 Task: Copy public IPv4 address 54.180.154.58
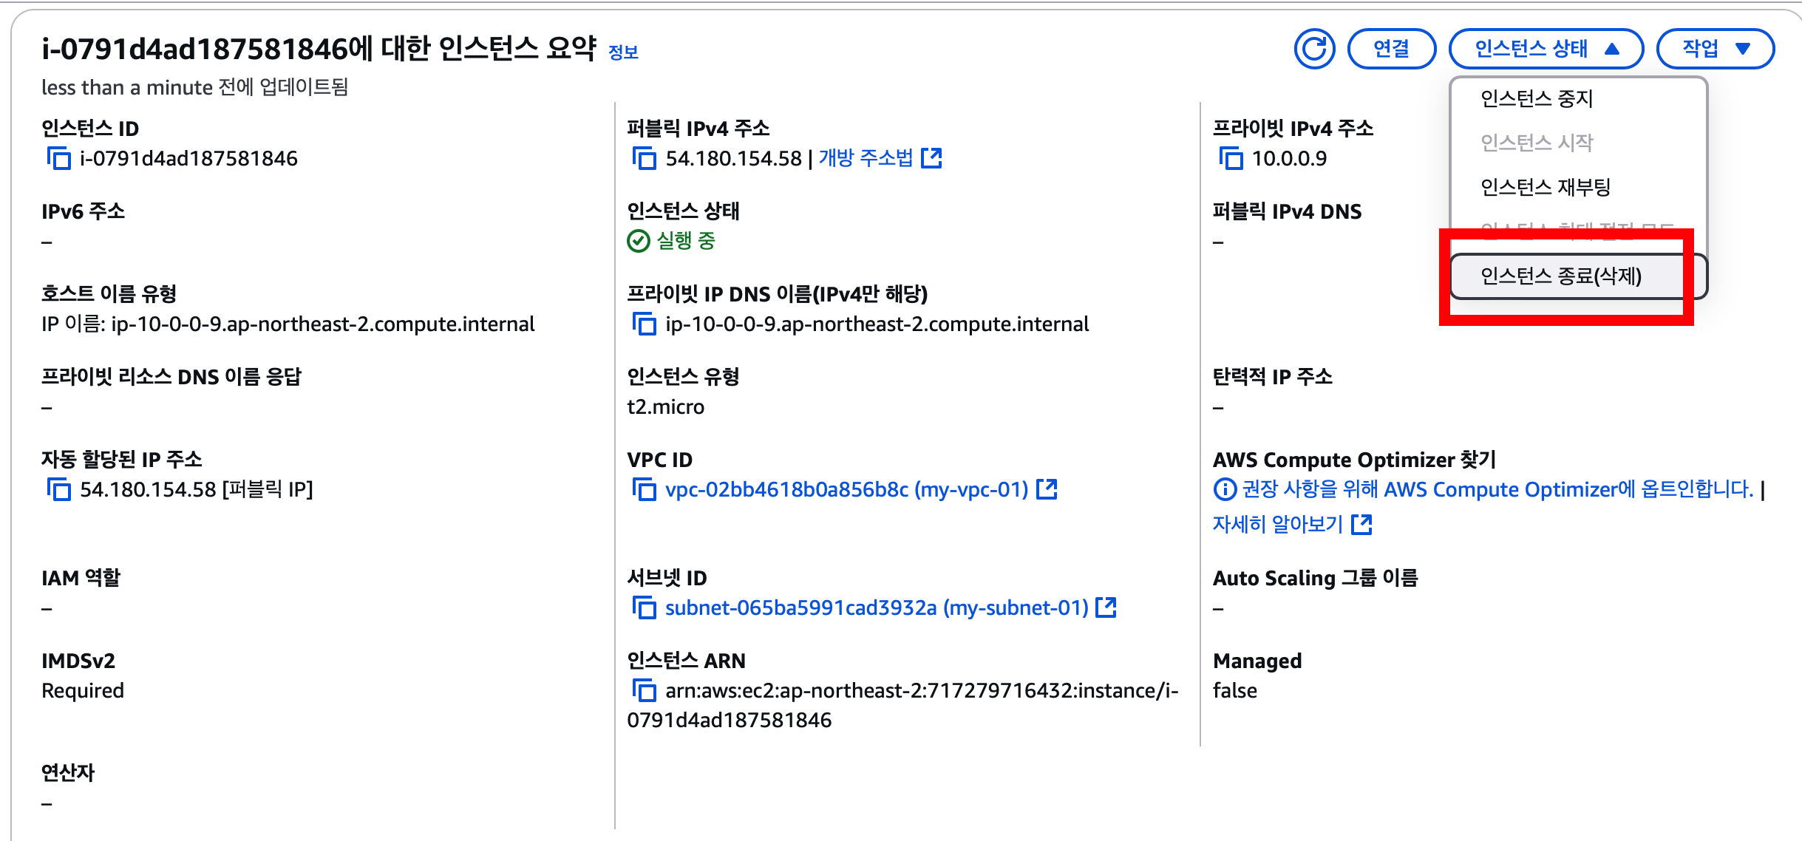click(x=644, y=158)
